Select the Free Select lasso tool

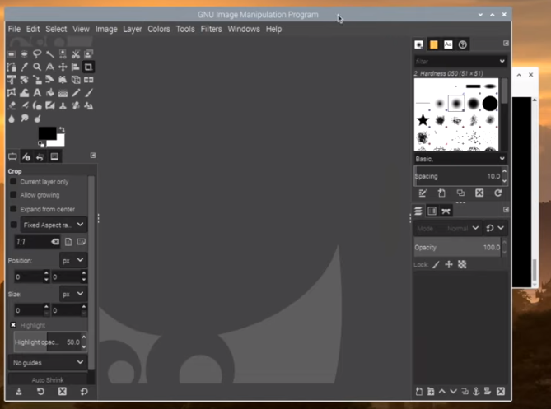[x=37, y=54]
